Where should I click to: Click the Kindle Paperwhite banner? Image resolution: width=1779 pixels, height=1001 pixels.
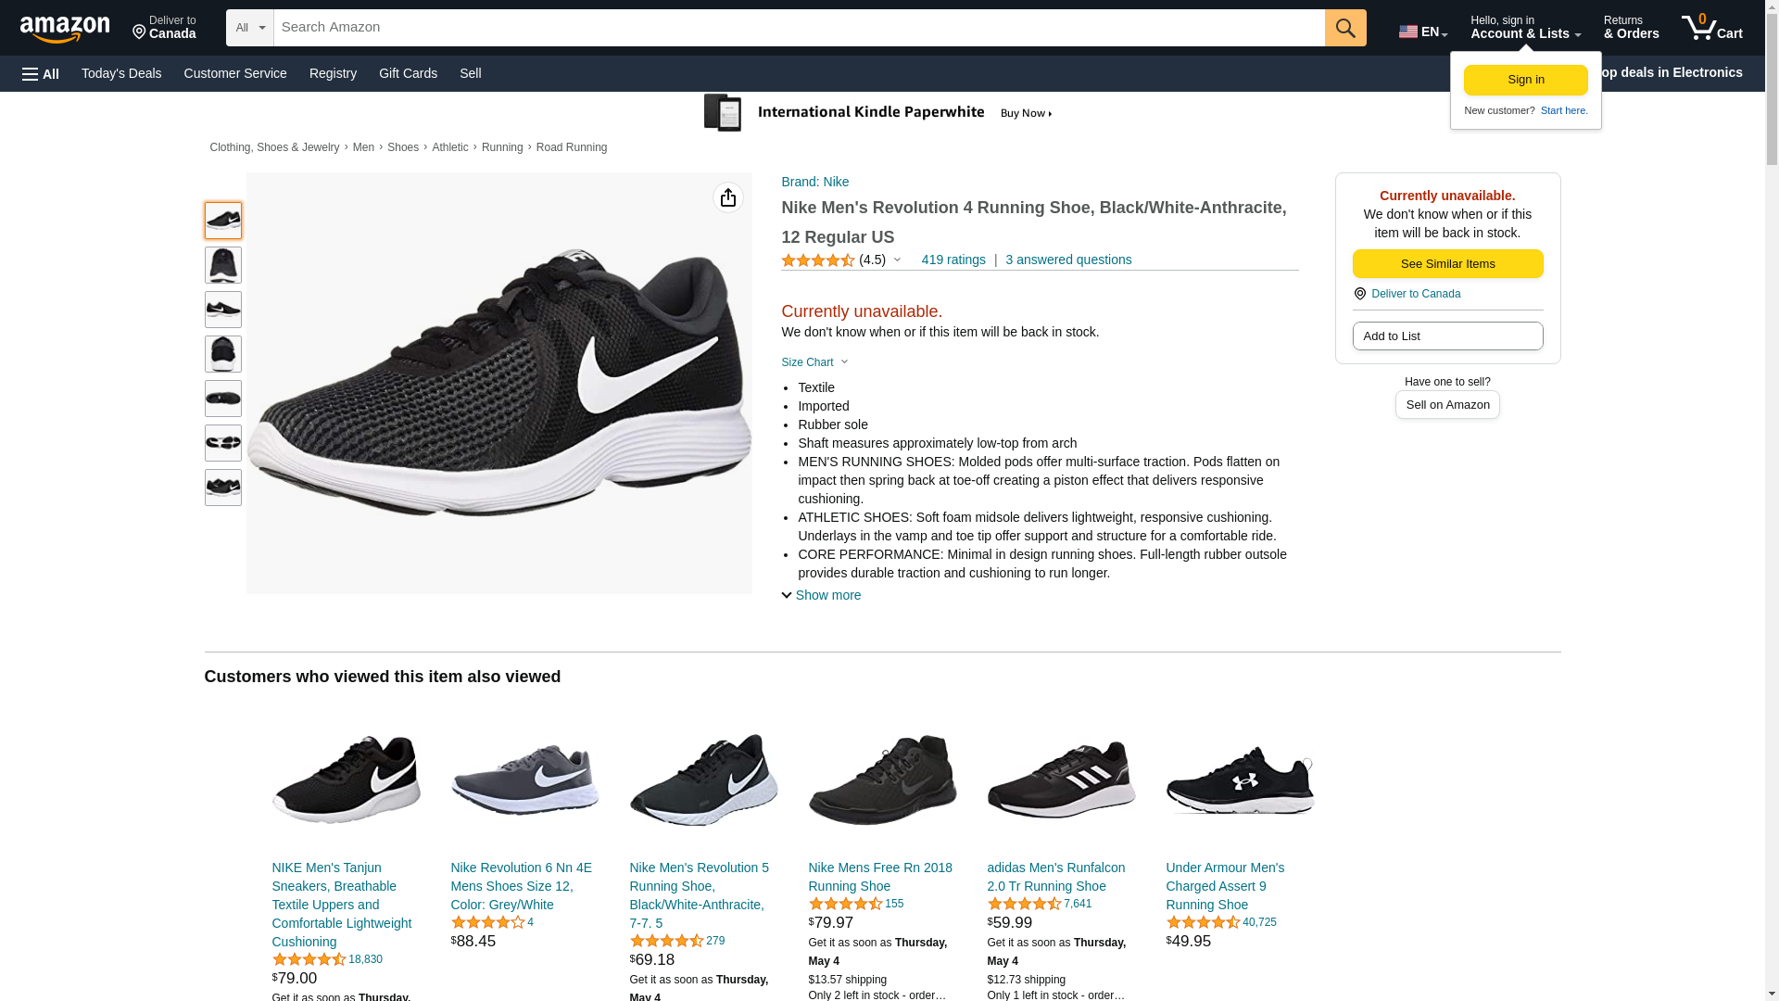(878, 113)
